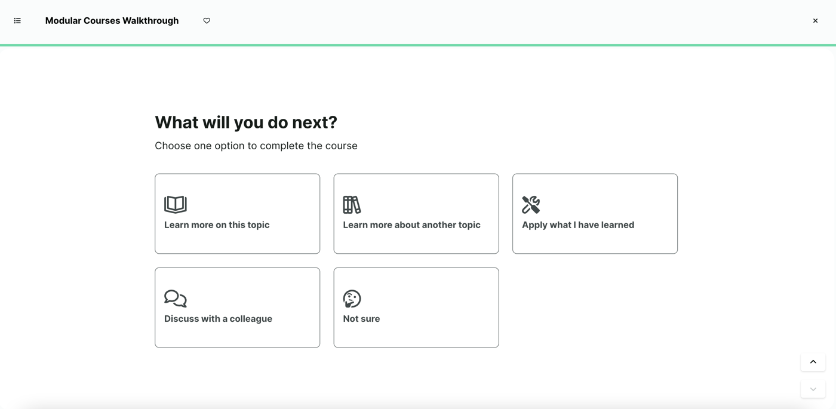Click the 'What will you do next?' heading

(x=246, y=122)
